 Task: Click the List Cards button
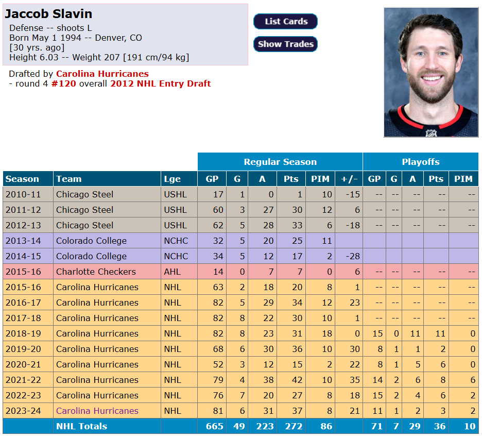[285, 22]
